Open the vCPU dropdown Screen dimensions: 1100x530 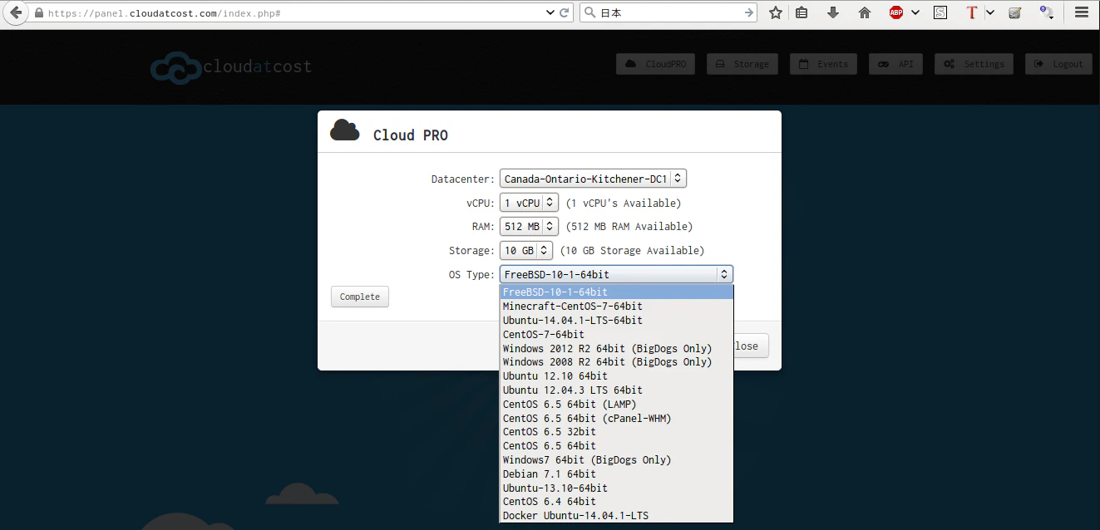click(529, 203)
